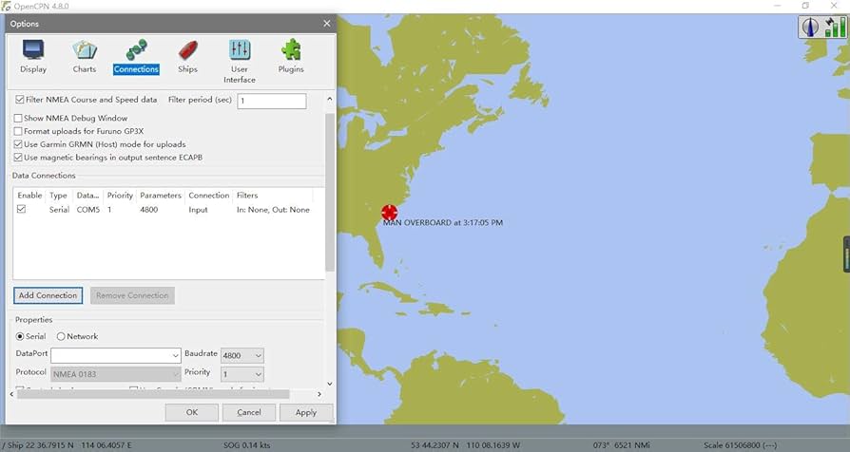Click the Apply button
This screenshot has width=850, height=452.
tap(306, 412)
